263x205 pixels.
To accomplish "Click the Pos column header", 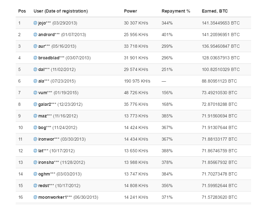I will tap(22, 11).
